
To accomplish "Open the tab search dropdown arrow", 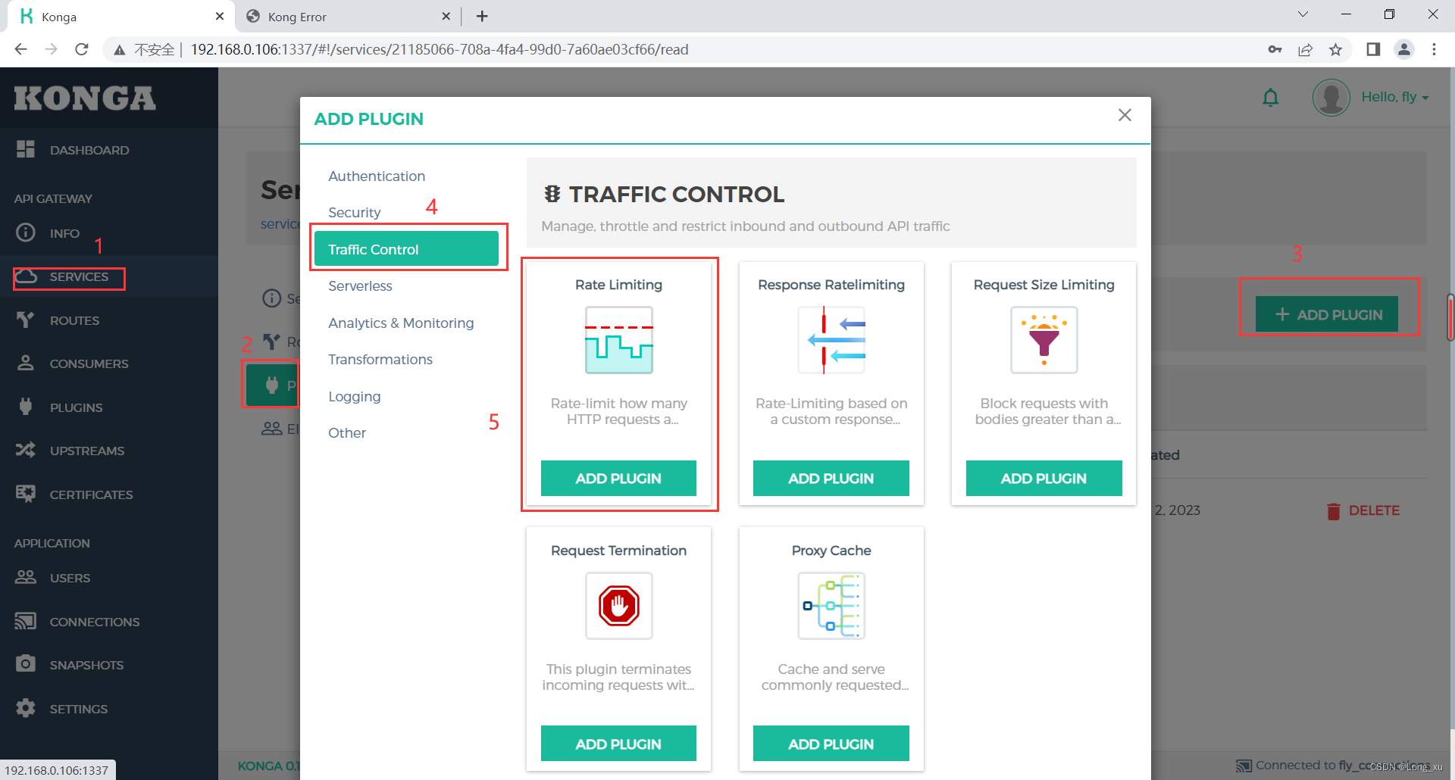I will (x=1303, y=14).
